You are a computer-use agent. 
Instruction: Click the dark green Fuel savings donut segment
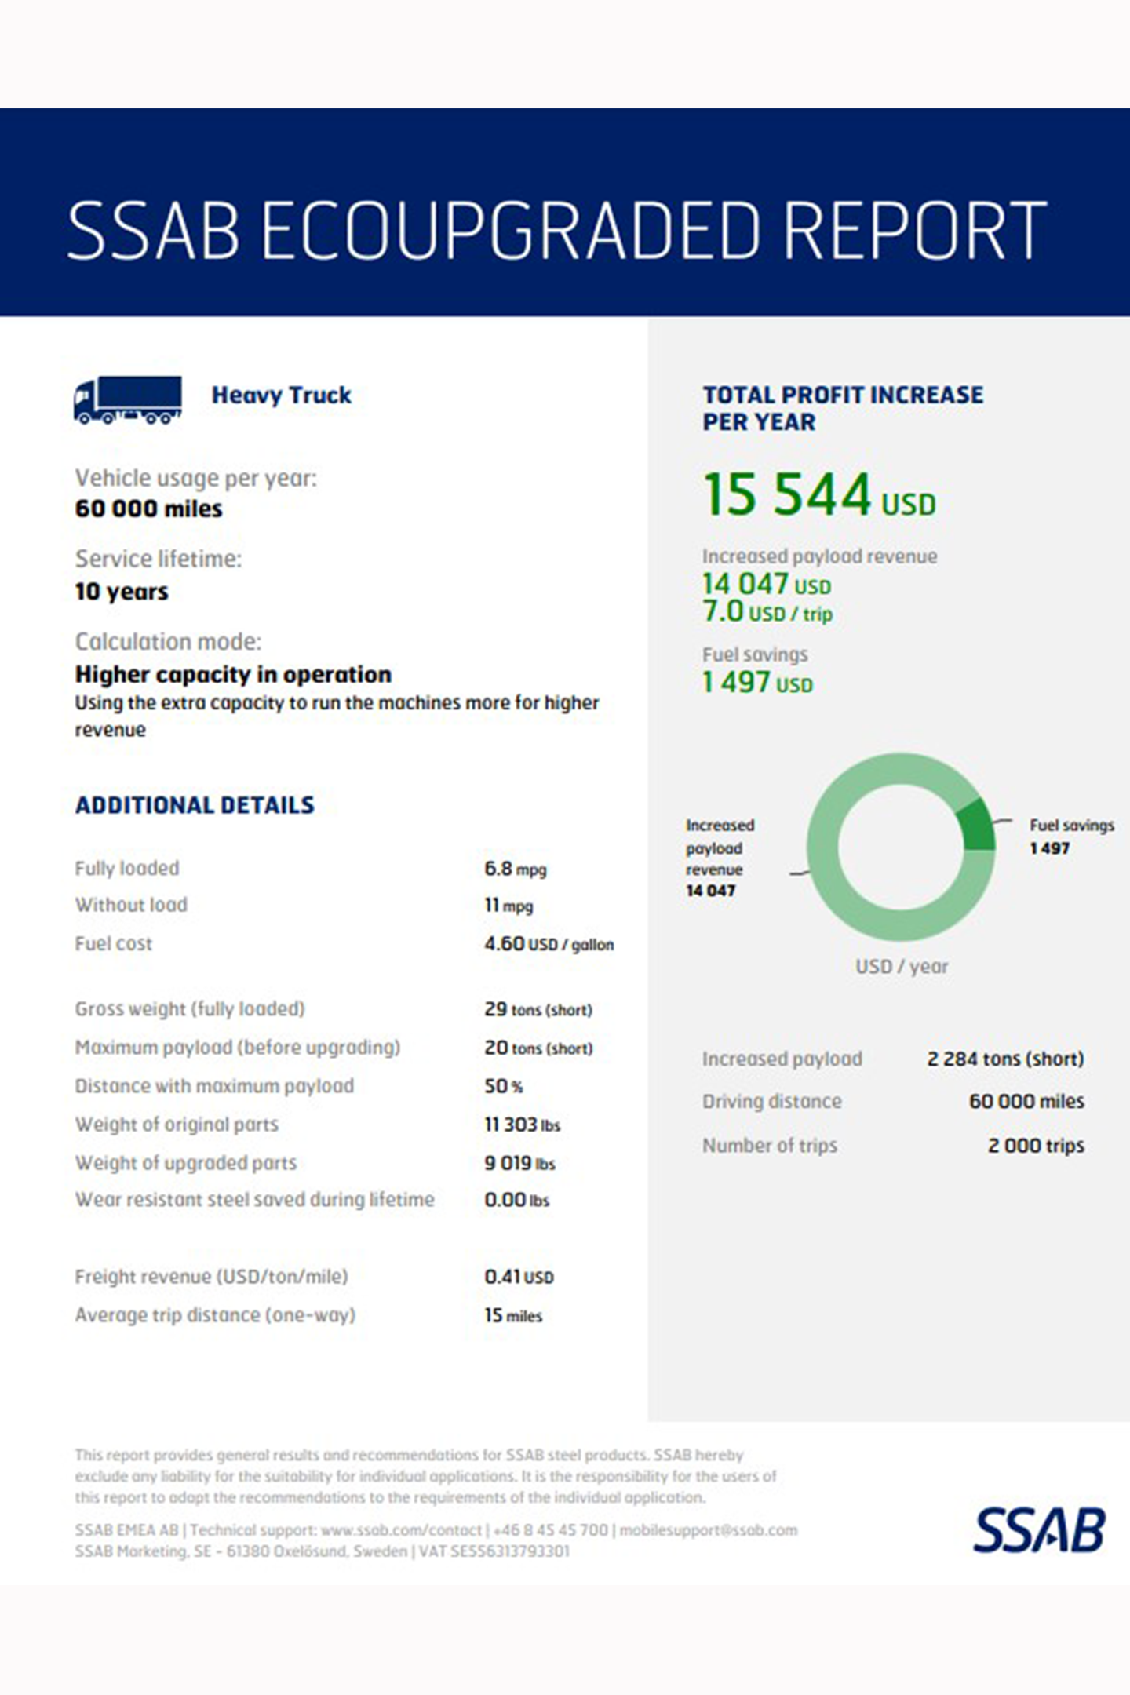pos(978,825)
